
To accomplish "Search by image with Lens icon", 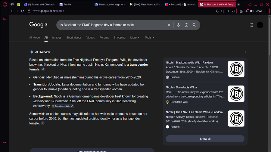I will (186, 25).
